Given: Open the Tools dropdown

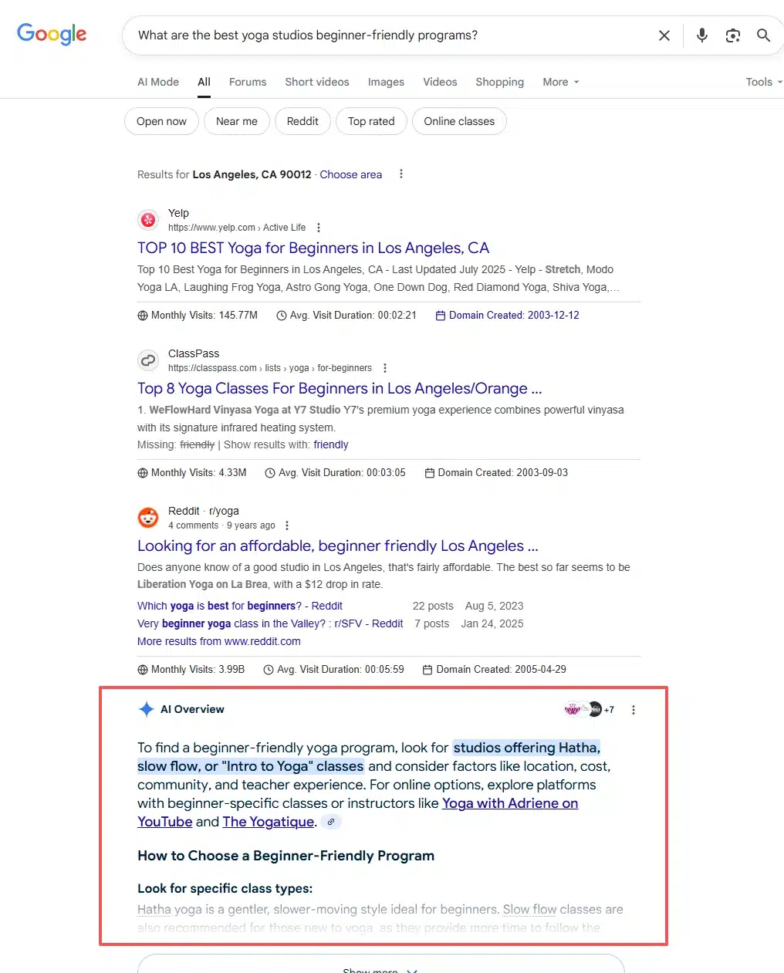Looking at the screenshot, I should pos(764,82).
